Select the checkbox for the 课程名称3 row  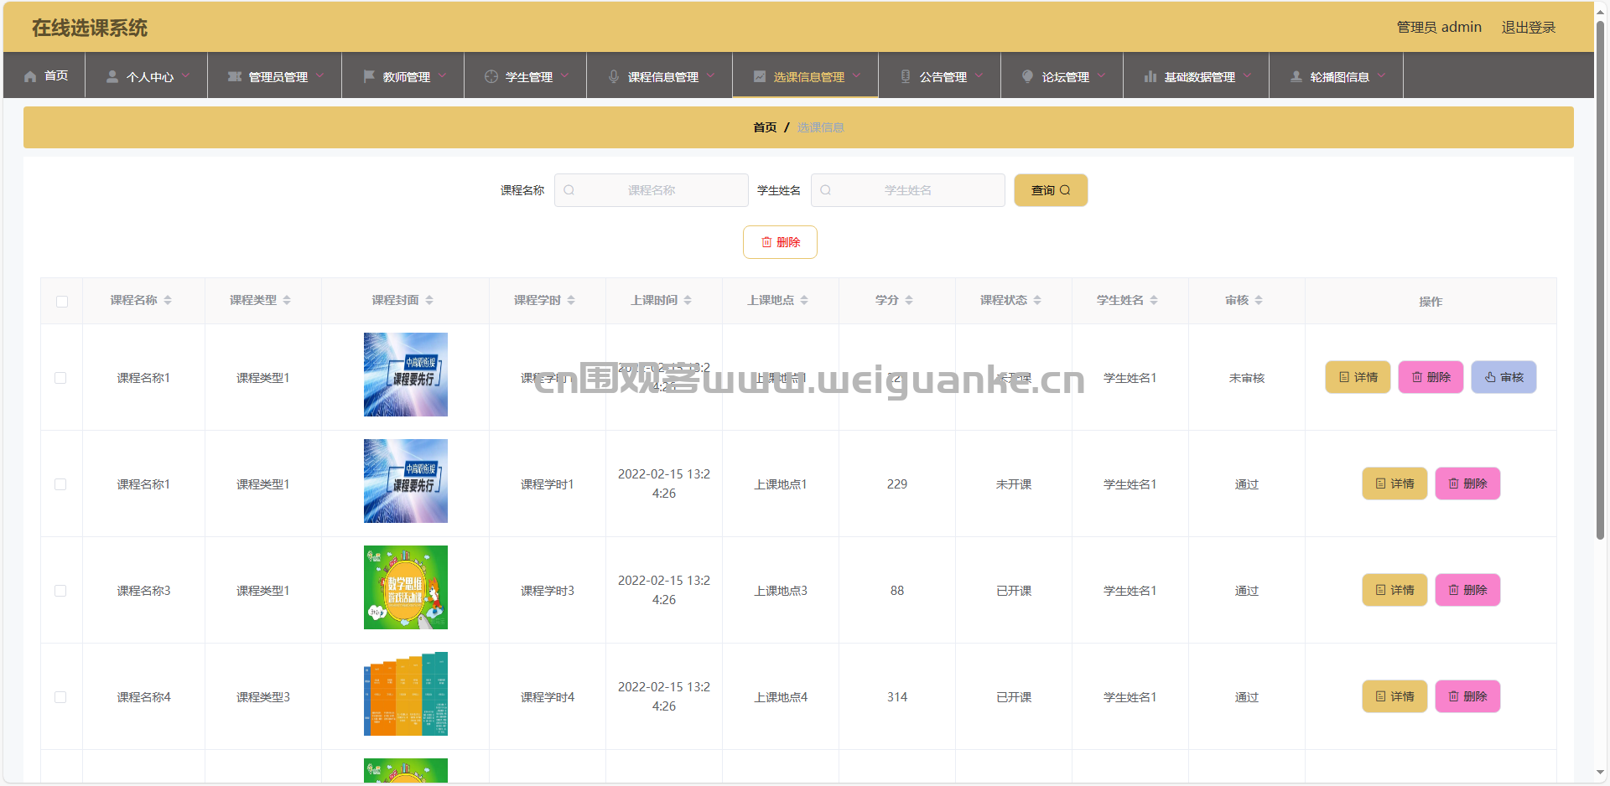click(60, 591)
